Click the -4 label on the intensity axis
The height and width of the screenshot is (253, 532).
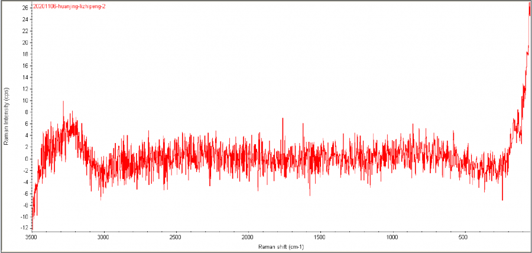coord(26,182)
